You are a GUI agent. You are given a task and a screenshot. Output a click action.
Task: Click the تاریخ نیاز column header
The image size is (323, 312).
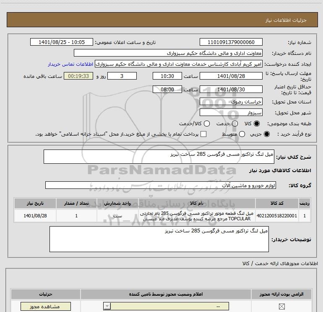pyautogui.click(x=35, y=204)
